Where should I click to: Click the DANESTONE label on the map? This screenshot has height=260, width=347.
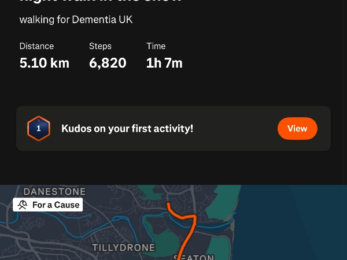54,191
